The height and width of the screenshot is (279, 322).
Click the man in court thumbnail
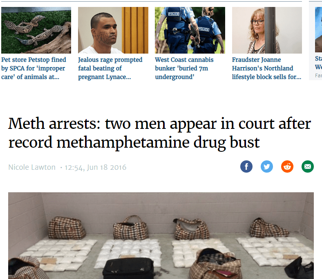coord(113,30)
